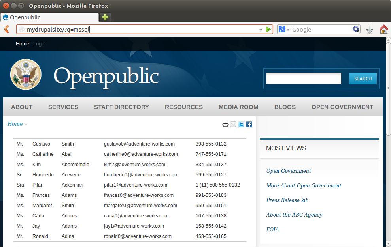Click the SEARCH button
Image resolution: width=391 pixels, height=247 pixels.
coord(363,79)
